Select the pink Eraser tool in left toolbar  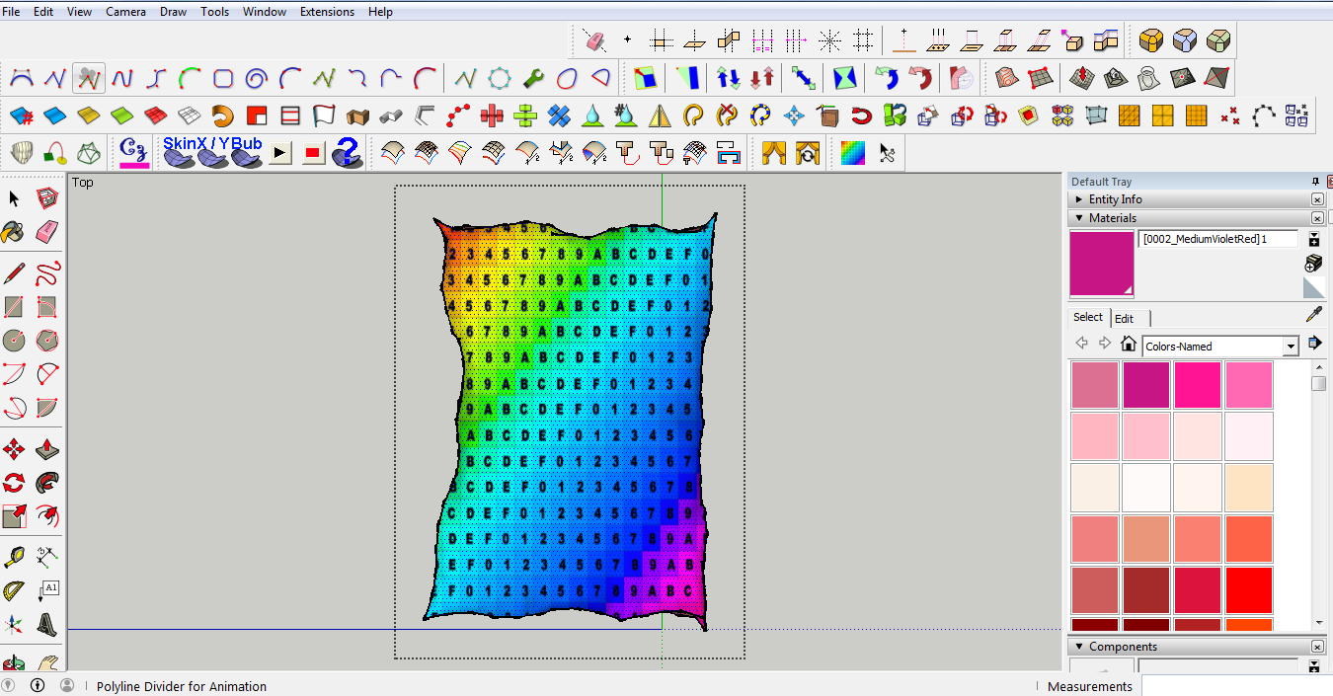coord(46,232)
